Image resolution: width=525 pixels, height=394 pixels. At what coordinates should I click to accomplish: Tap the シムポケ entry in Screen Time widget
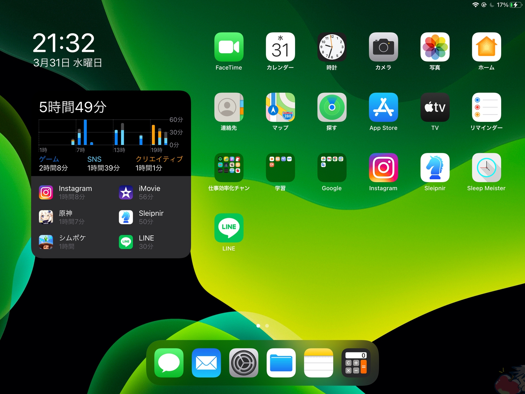[x=63, y=242]
